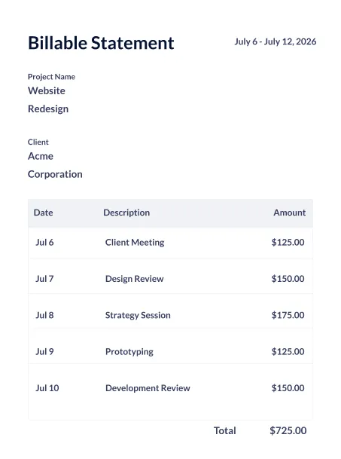This screenshot has width=341, height=459.
Task: Click the Billable Statement heading
Action: coord(101,43)
